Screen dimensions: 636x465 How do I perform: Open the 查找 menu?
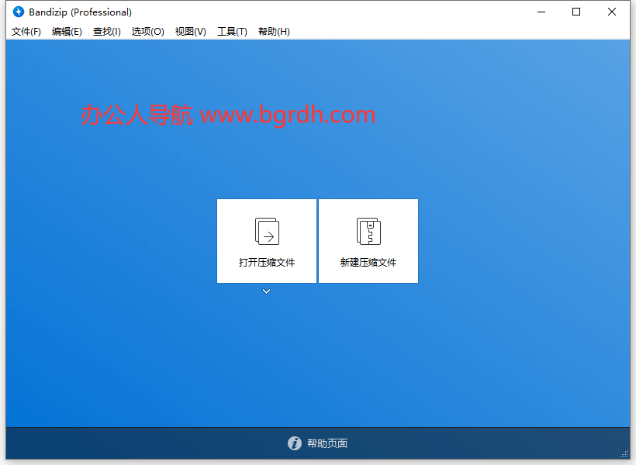pyautogui.click(x=107, y=31)
